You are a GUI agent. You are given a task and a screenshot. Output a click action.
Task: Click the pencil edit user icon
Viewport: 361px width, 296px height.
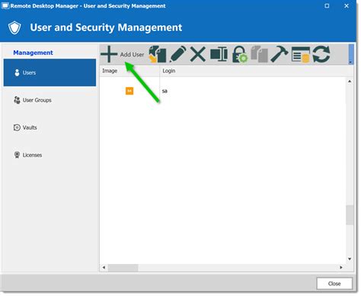pyautogui.click(x=177, y=54)
